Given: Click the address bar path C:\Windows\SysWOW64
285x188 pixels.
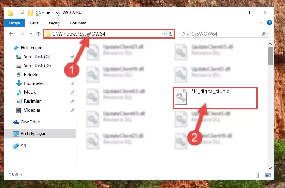Looking at the screenshot, I should [x=79, y=34].
